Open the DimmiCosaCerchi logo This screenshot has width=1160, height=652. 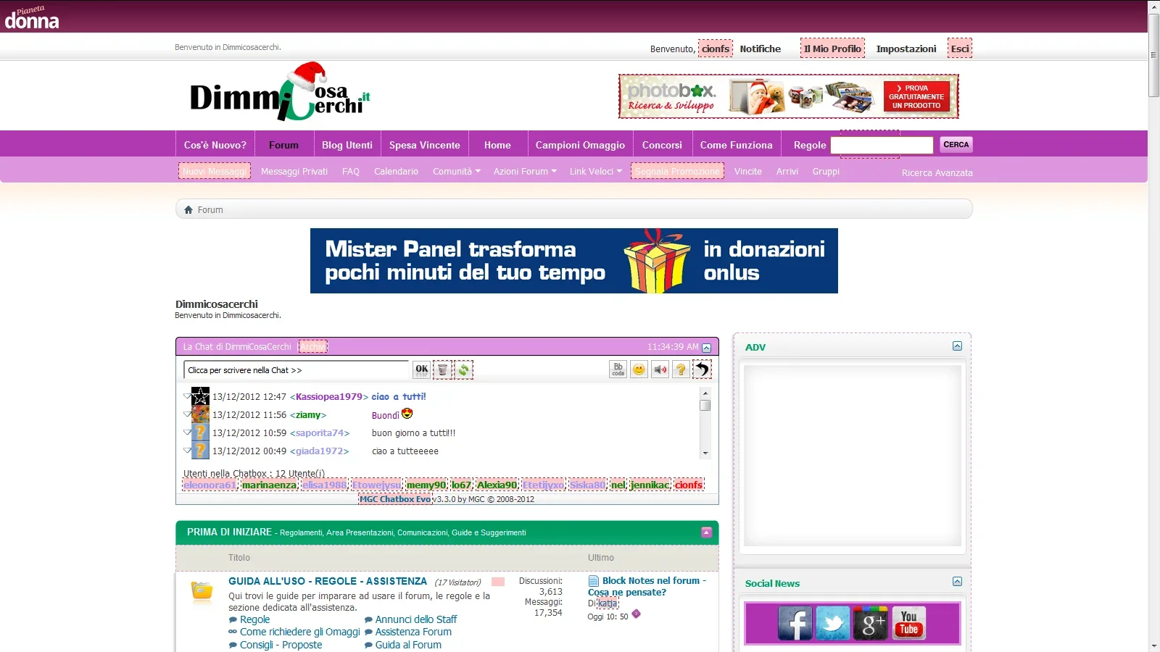tap(280, 92)
